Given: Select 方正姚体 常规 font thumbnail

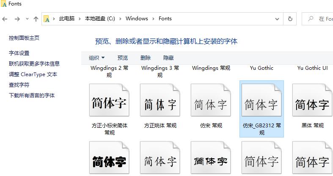Looking at the screenshot, I should (x=160, y=100).
